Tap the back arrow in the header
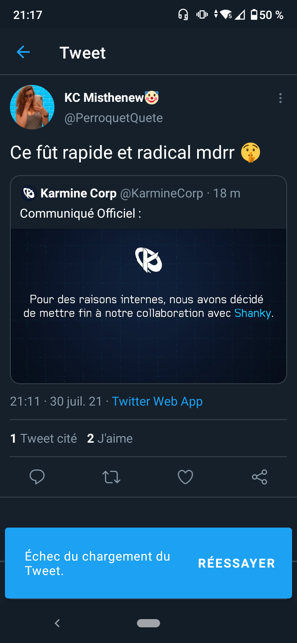 click(x=23, y=52)
